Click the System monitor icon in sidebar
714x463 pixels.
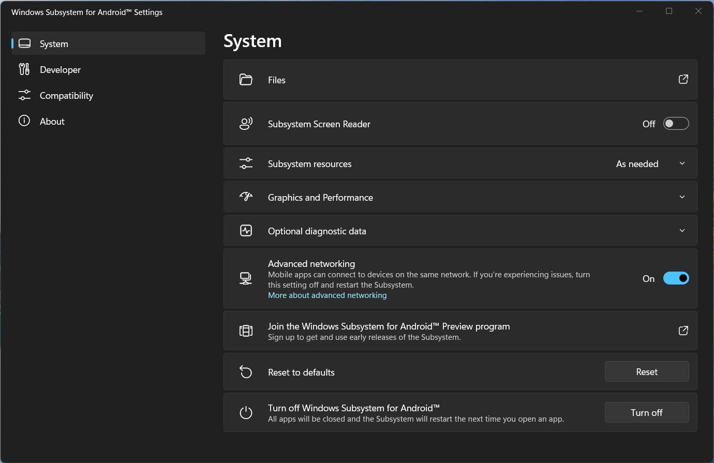[24, 43]
